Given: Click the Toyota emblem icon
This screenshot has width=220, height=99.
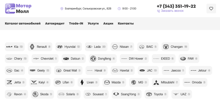Looking at the screenshot, I should pyautogui.click(x=149, y=94).
